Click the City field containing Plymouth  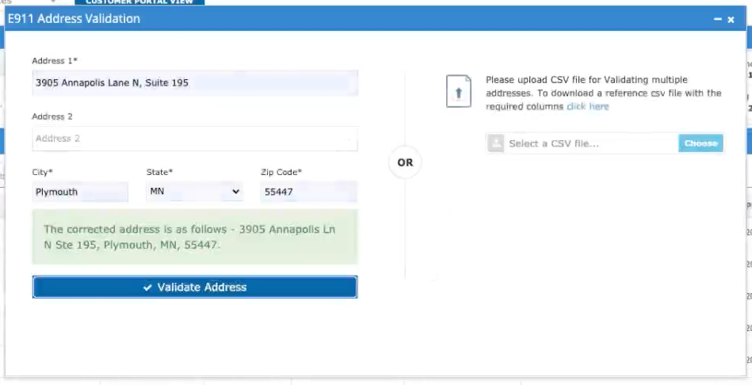pos(80,192)
